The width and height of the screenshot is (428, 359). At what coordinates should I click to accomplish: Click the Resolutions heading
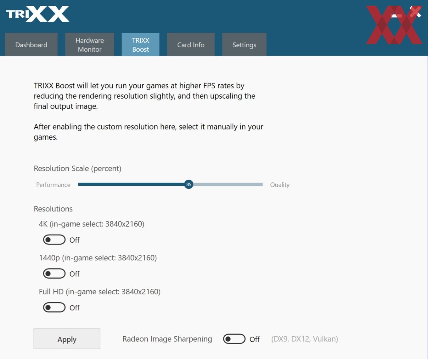pyautogui.click(x=53, y=209)
